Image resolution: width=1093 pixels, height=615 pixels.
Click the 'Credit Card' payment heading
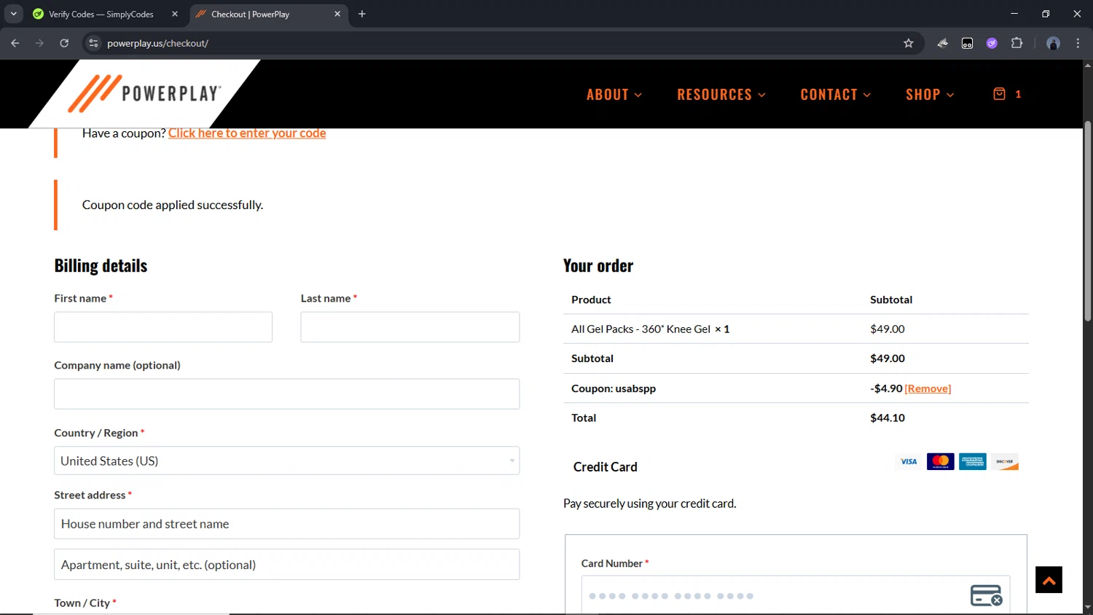pyautogui.click(x=605, y=467)
